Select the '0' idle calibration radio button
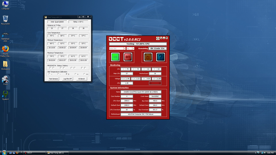Screen dimensions: 276x155 pyautogui.click(x=67, y=74)
